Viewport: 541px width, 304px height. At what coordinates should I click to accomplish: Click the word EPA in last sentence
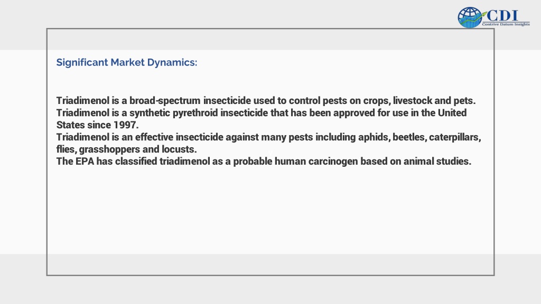coord(85,161)
